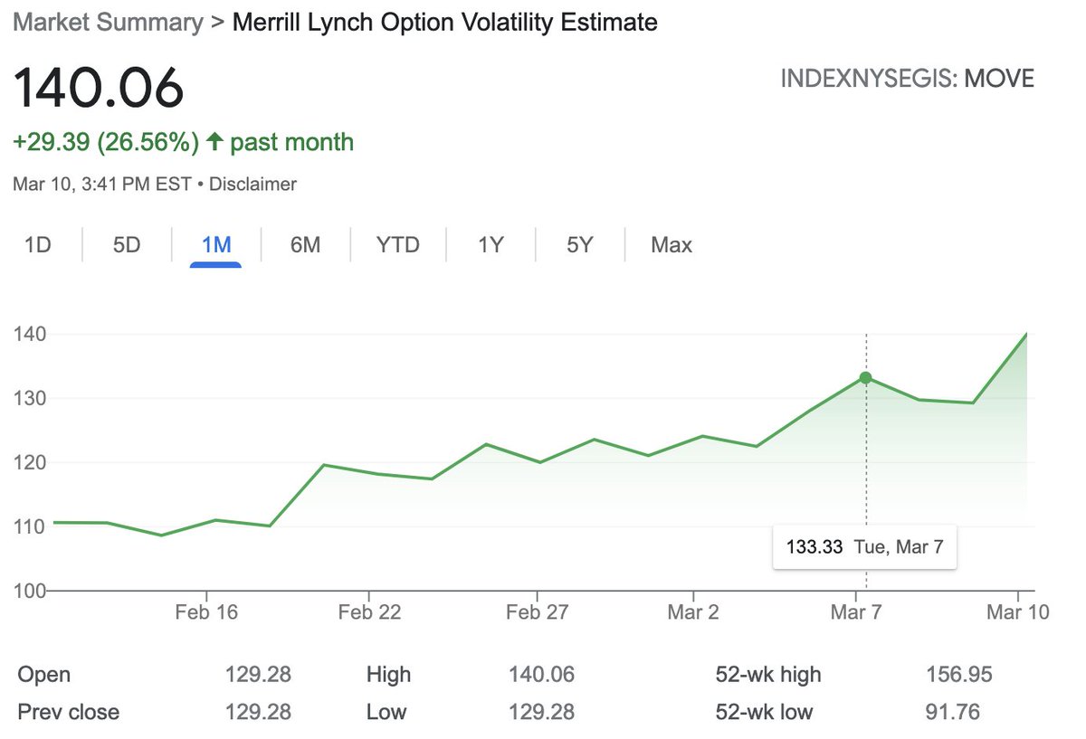Click the Mar 10, 3:41 PM EST timestamp
The width and height of the screenshot is (1086, 739).
pyautogui.click(x=101, y=185)
